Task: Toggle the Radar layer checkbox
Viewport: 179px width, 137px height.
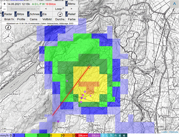Action: click(x=3, y=14)
